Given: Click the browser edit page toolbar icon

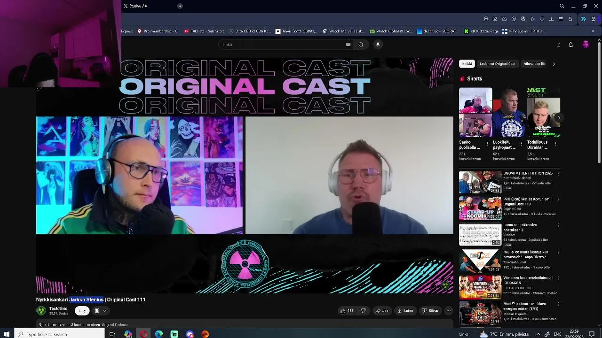Looking at the screenshot, I should 495,19.
